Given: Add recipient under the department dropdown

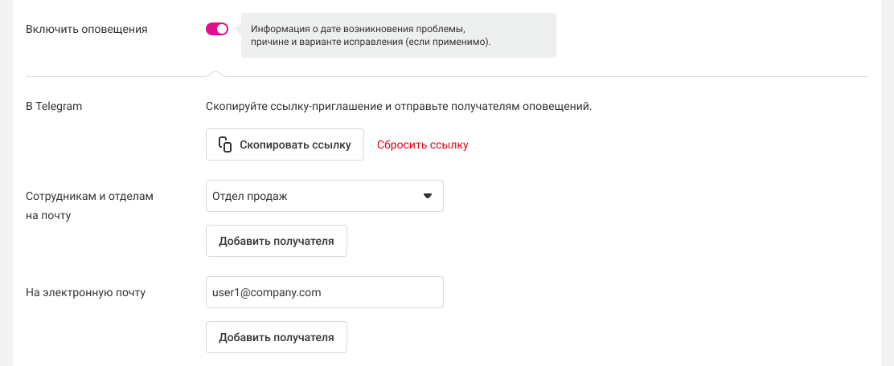Looking at the screenshot, I should tap(276, 241).
